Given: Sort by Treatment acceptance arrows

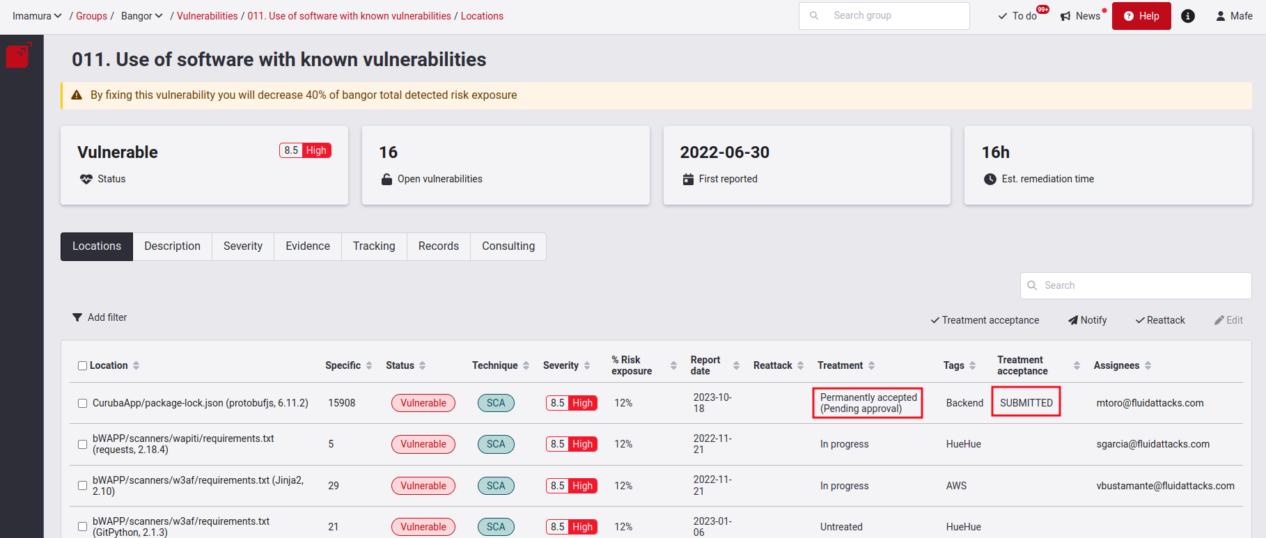Looking at the screenshot, I should (x=1077, y=365).
